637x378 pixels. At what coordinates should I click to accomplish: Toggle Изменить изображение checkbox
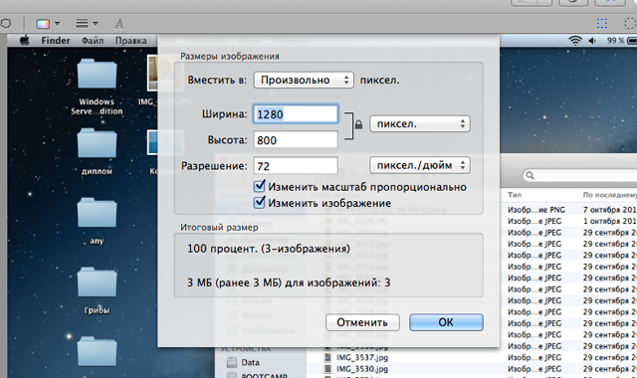259,202
